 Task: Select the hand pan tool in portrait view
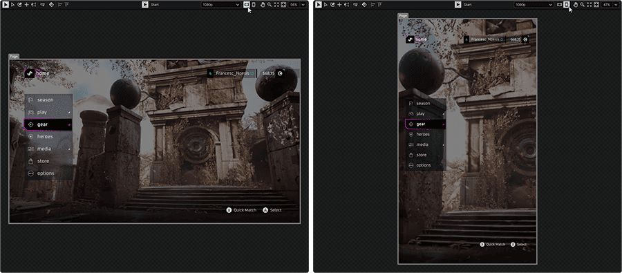(x=576, y=5)
